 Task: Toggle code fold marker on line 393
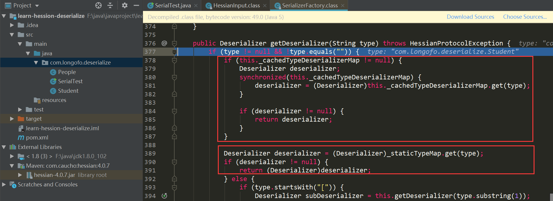pos(174,188)
